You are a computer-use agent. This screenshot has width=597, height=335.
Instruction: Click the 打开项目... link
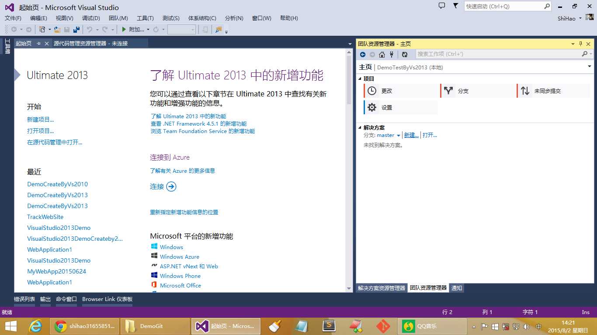(41, 131)
